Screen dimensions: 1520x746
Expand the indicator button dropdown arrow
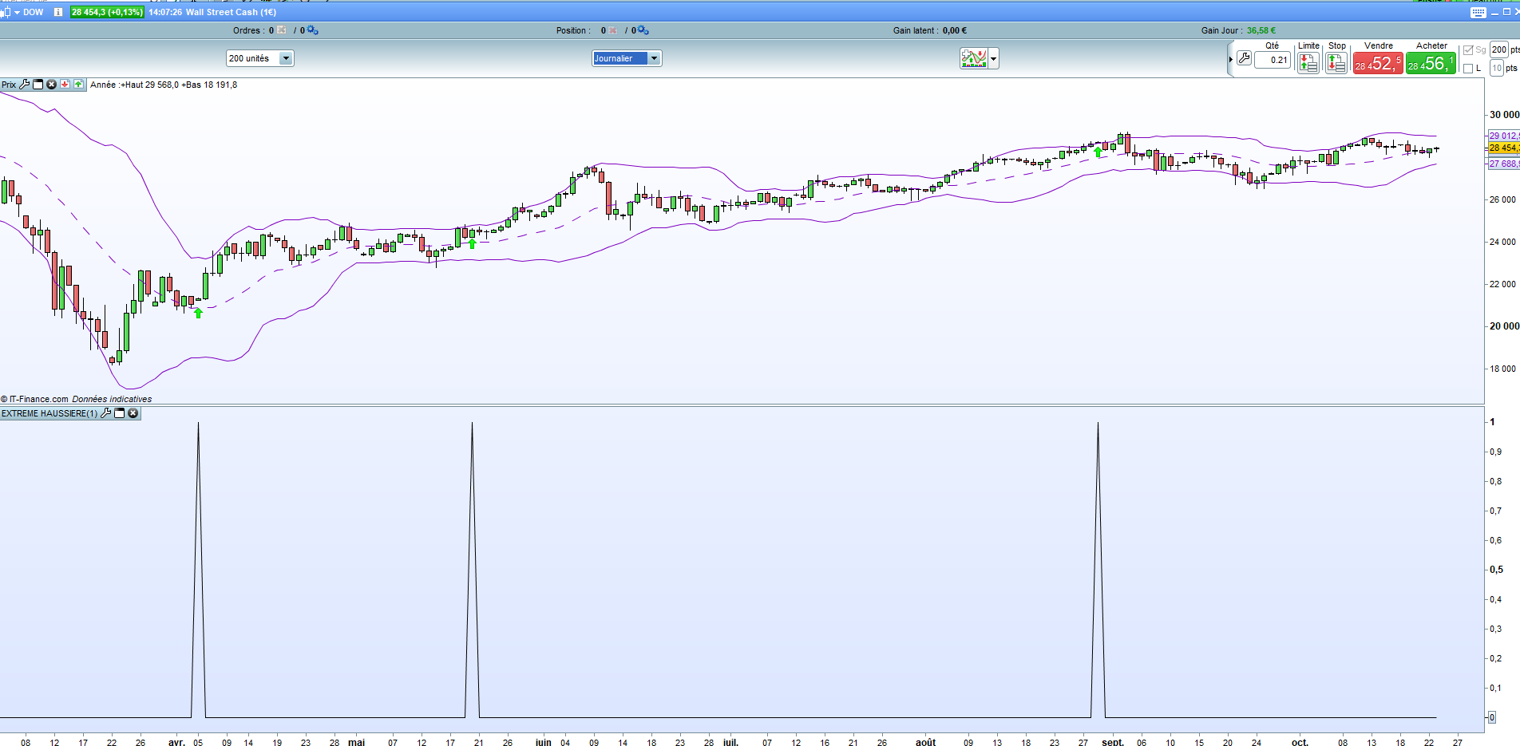tap(994, 58)
